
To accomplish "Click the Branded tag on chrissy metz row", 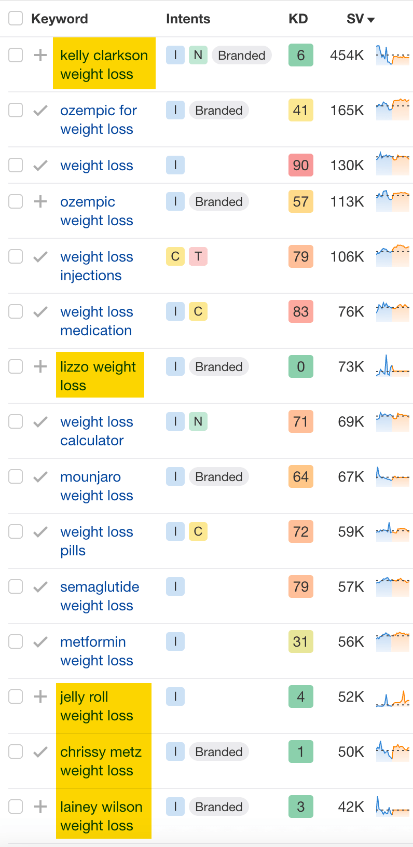I will [x=219, y=752].
